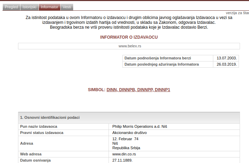Click the 'Web adresa' label
Image resolution: width=249 pixels, height=163 pixels.
(x=31, y=154)
